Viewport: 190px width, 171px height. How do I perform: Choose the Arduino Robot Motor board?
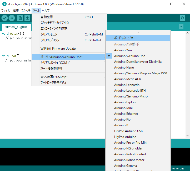point(138,160)
